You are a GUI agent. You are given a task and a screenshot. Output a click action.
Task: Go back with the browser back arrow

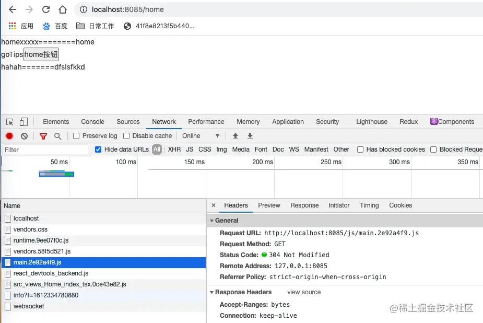pyautogui.click(x=13, y=9)
